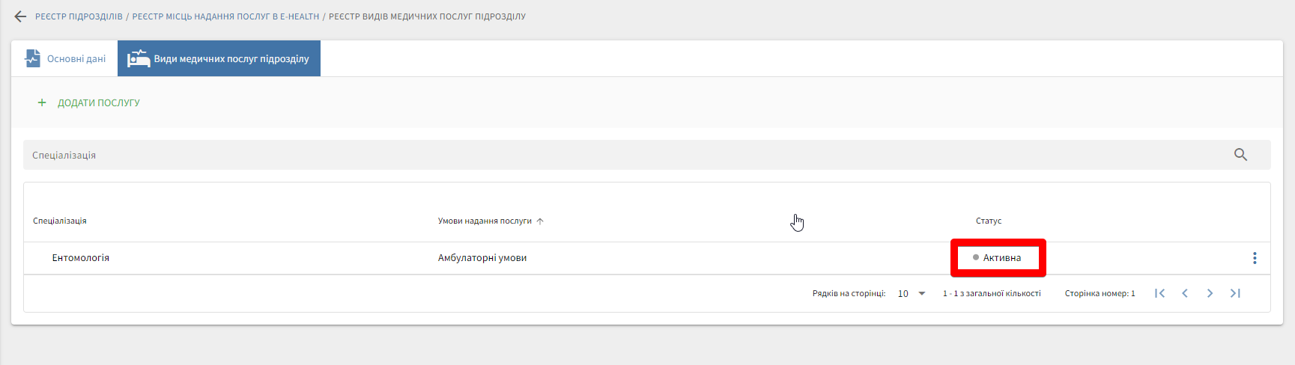The width and height of the screenshot is (1295, 365).
Task: Open the РЕЄСТР ПІДРОЗДІЛІВ breadcrumb link
Action: [79, 16]
